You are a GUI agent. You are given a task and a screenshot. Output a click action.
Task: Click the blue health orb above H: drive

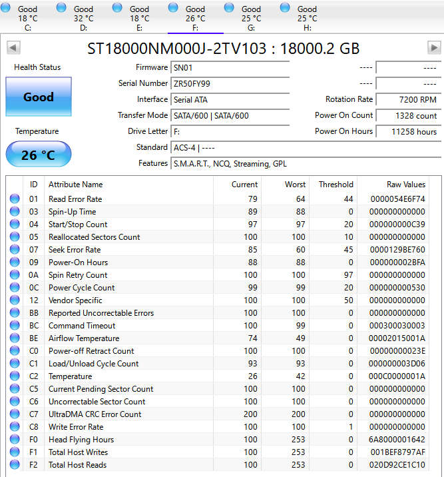tap(285, 7)
